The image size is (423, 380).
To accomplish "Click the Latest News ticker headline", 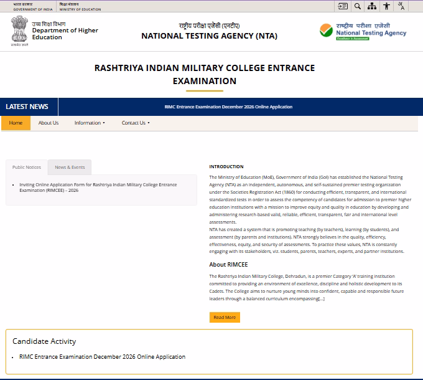I will coord(228,107).
